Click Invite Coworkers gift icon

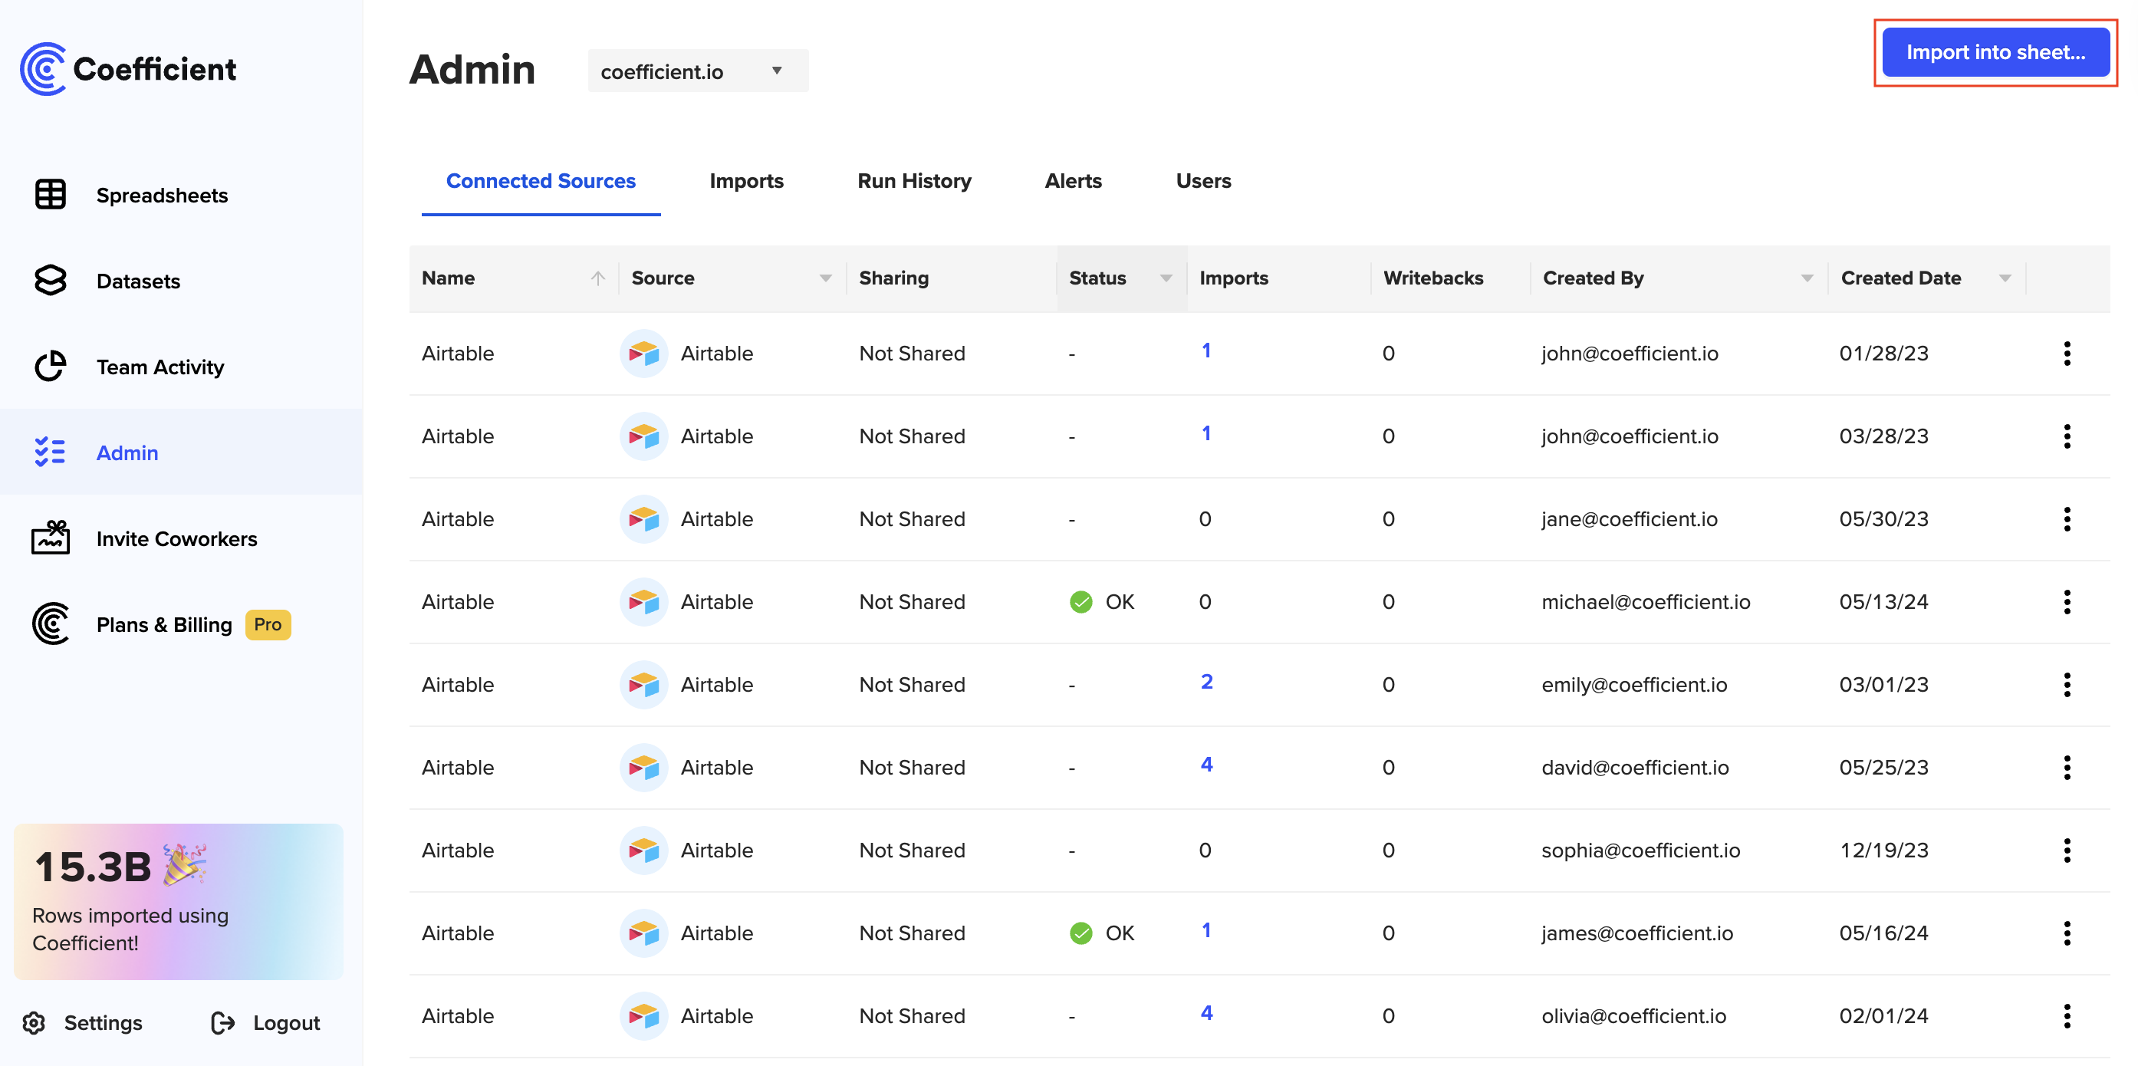pos(51,538)
